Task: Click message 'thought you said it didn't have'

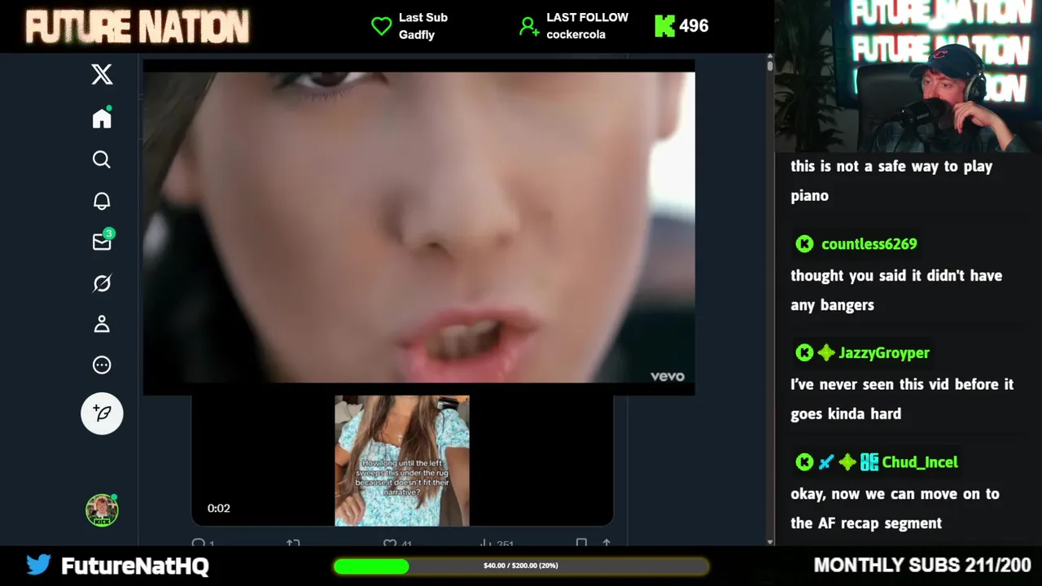Action: 896,291
